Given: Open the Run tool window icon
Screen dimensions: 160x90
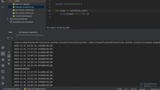Looking at the screenshot, I should (x=3, y=54).
